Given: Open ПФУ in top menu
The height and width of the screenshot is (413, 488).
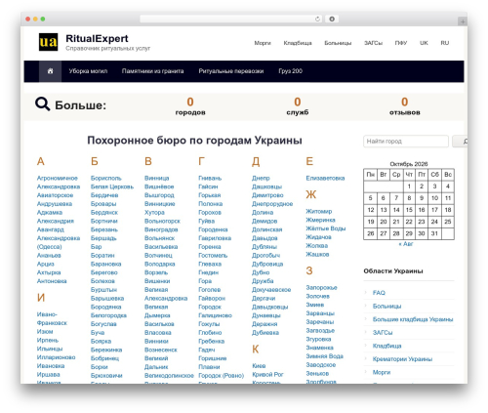Looking at the screenshot, I should coord(401,43).
